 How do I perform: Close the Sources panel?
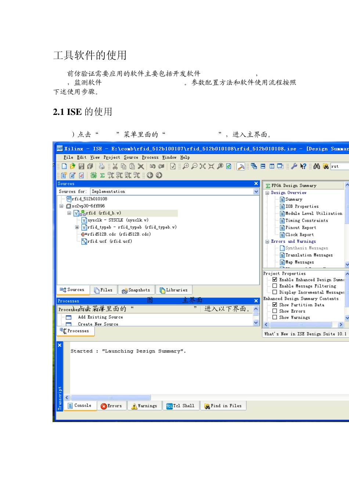coord(256,183)
